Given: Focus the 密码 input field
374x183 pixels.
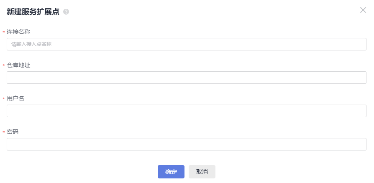Looking at the screenshot, I should [x=187, y=144].
